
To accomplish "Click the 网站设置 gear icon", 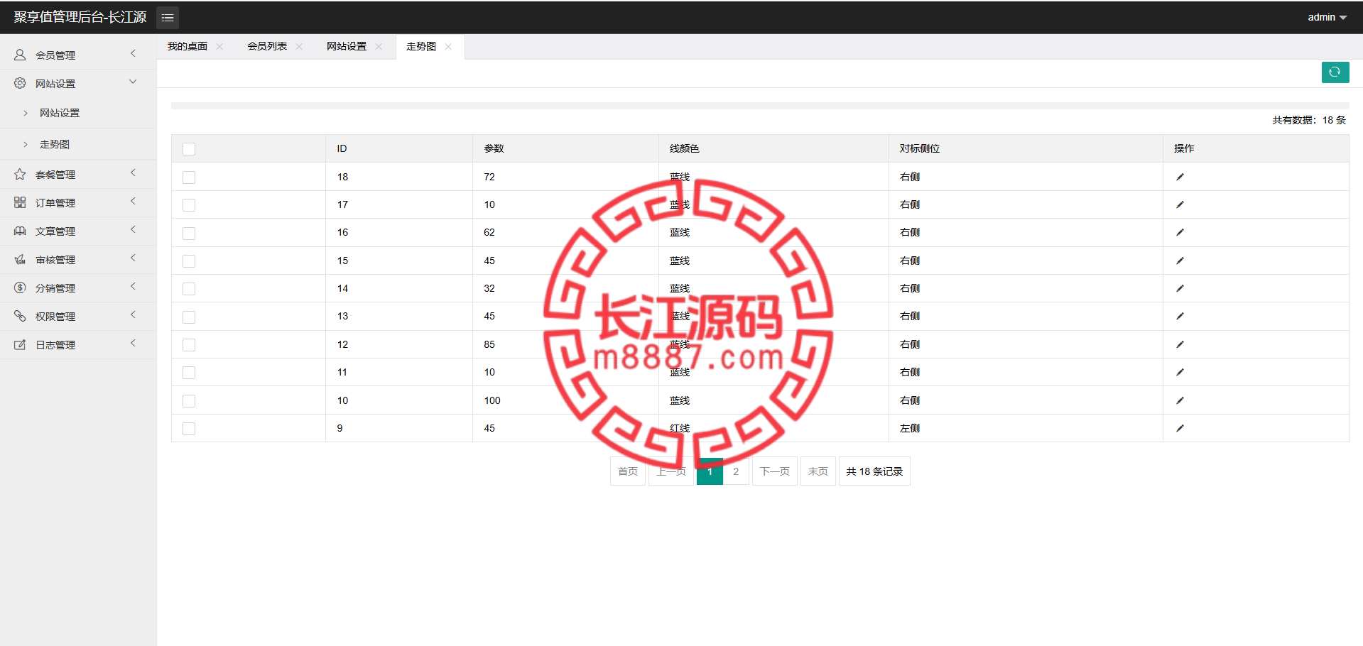I will 20,83.
